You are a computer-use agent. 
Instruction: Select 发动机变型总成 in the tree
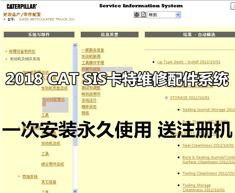pos(55,88)
